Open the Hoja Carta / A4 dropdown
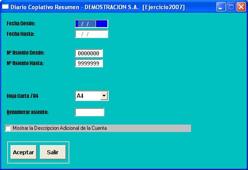 pos(104,96)
